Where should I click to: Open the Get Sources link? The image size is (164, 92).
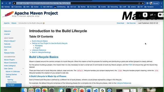pyautogui.click(x=131, y=23)
